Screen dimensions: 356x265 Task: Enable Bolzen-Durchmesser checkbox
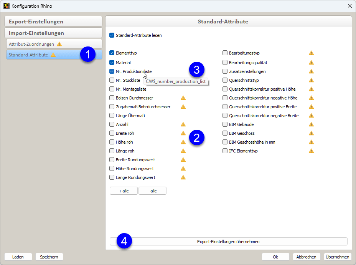(x=112, y=98)
